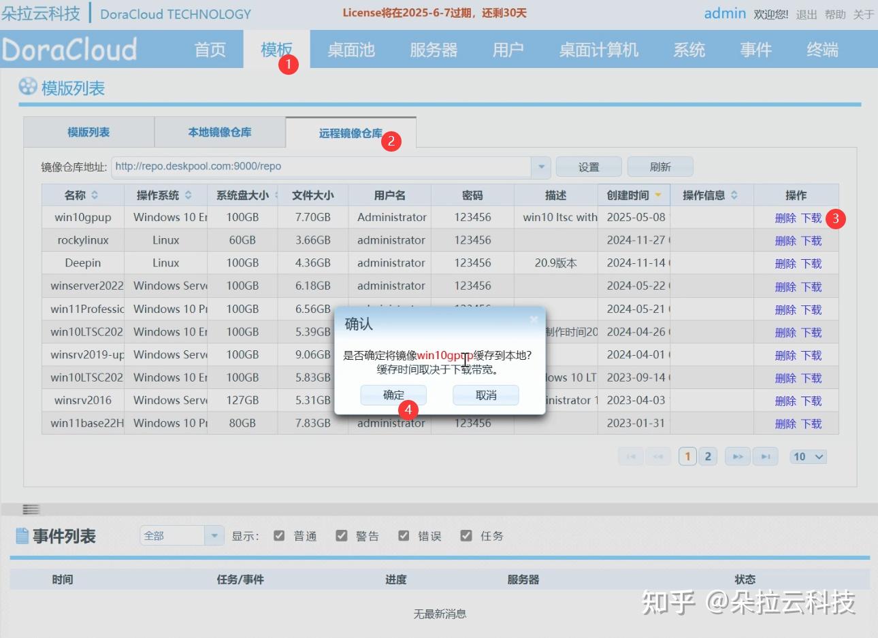The width and height of the screenshot is (878, 638).
Task: Go to page 2 of the image list
Action: pos(707,456)
